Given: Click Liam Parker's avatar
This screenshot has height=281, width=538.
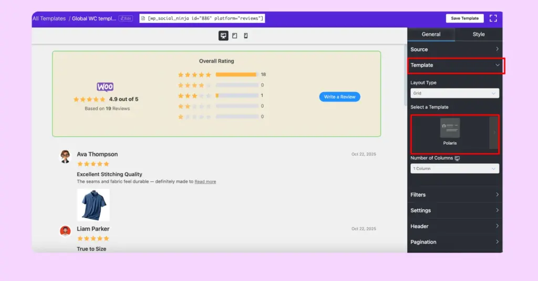Looking at the screenshot, I should [x=65, y=231].
